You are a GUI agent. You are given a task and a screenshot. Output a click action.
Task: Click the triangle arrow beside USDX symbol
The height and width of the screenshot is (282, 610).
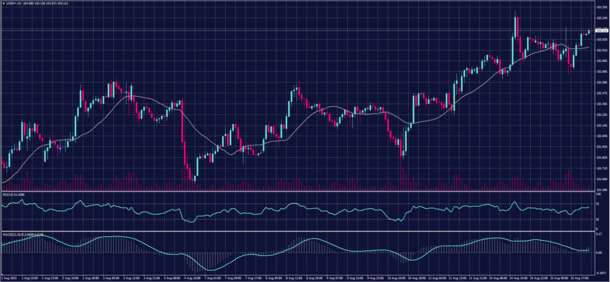4,3
